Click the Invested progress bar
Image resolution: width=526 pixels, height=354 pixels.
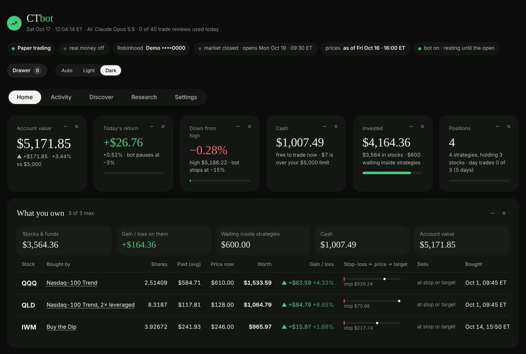pos(393,173)
